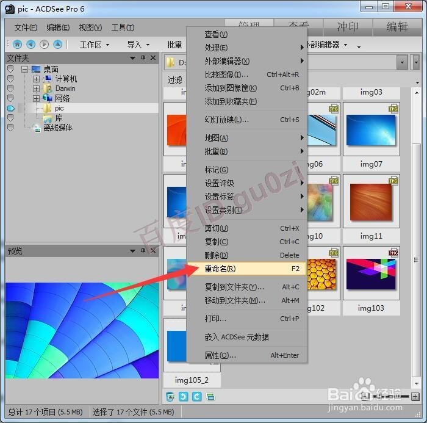
Task: Click the 过滤 filter button
Action: [174, 80]
